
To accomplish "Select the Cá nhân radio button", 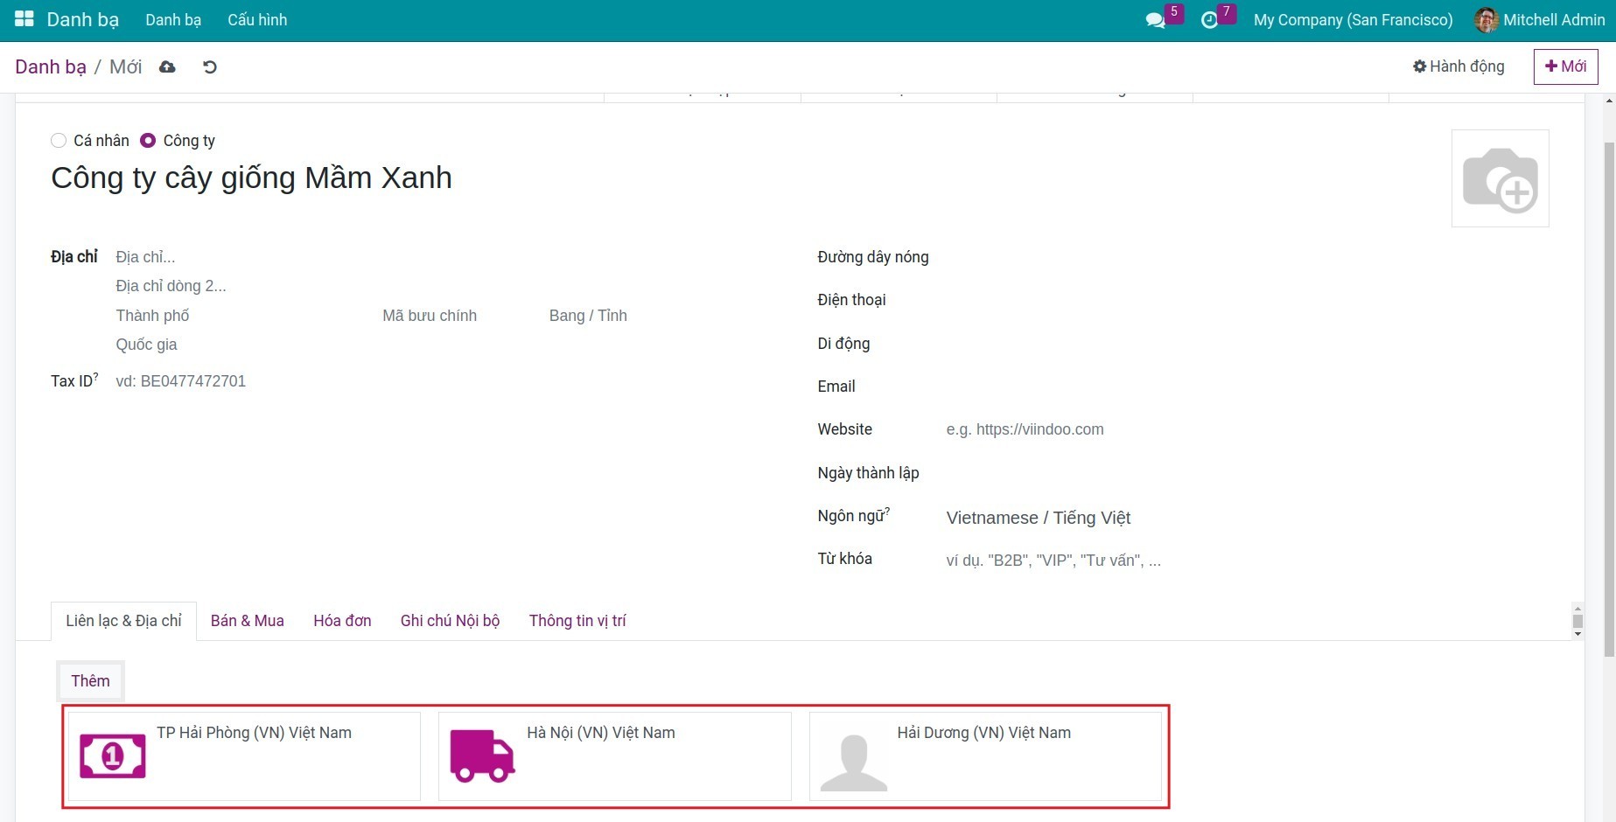I will (59, 141).
